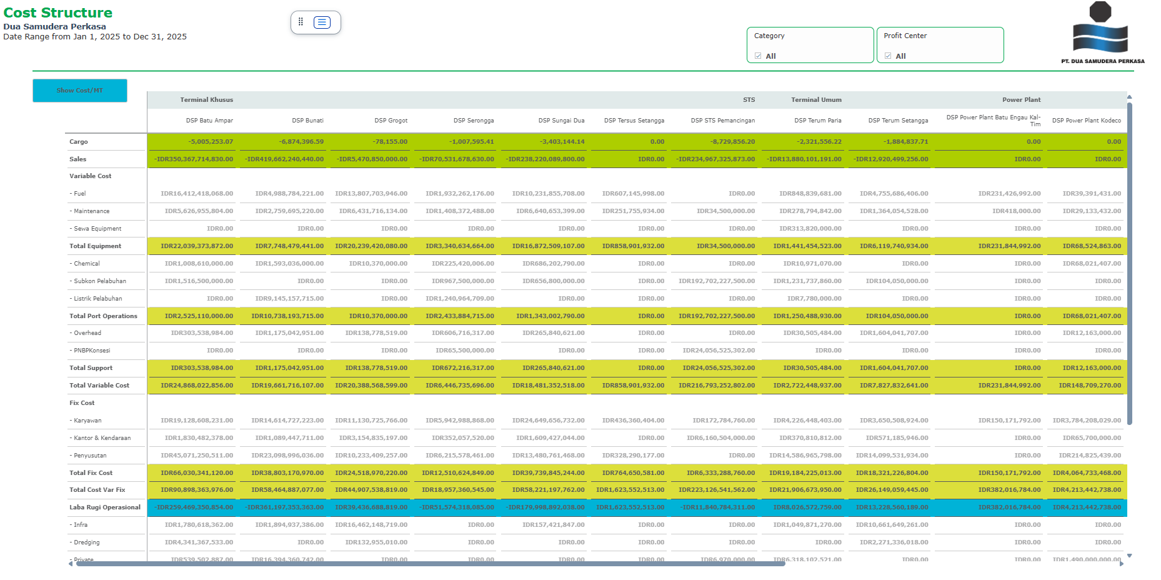
Task: Click the horizontal scroll right arrow
Action: pyautogui.click(x=1122, y=564)
